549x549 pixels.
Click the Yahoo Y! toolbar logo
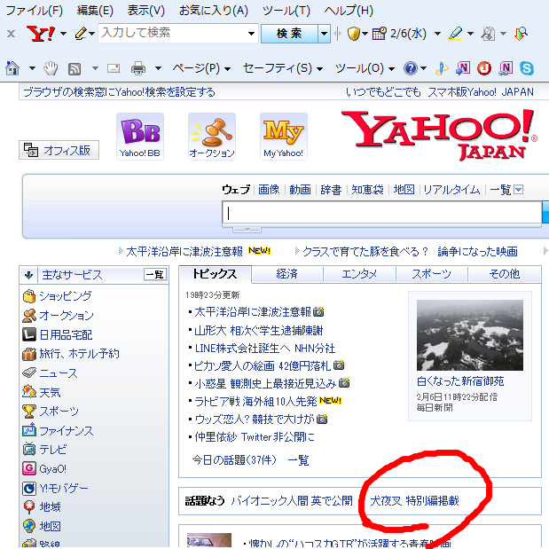click(40, 34)
